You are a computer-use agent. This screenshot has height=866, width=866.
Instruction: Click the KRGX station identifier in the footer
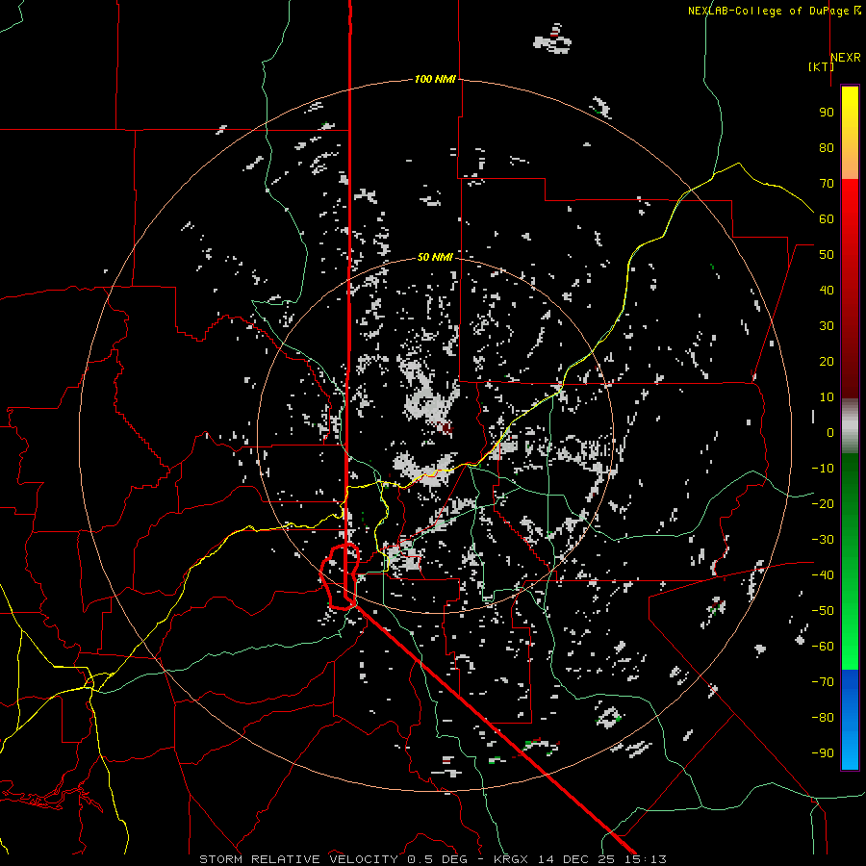pyautogui.click(x=511, y=859)
